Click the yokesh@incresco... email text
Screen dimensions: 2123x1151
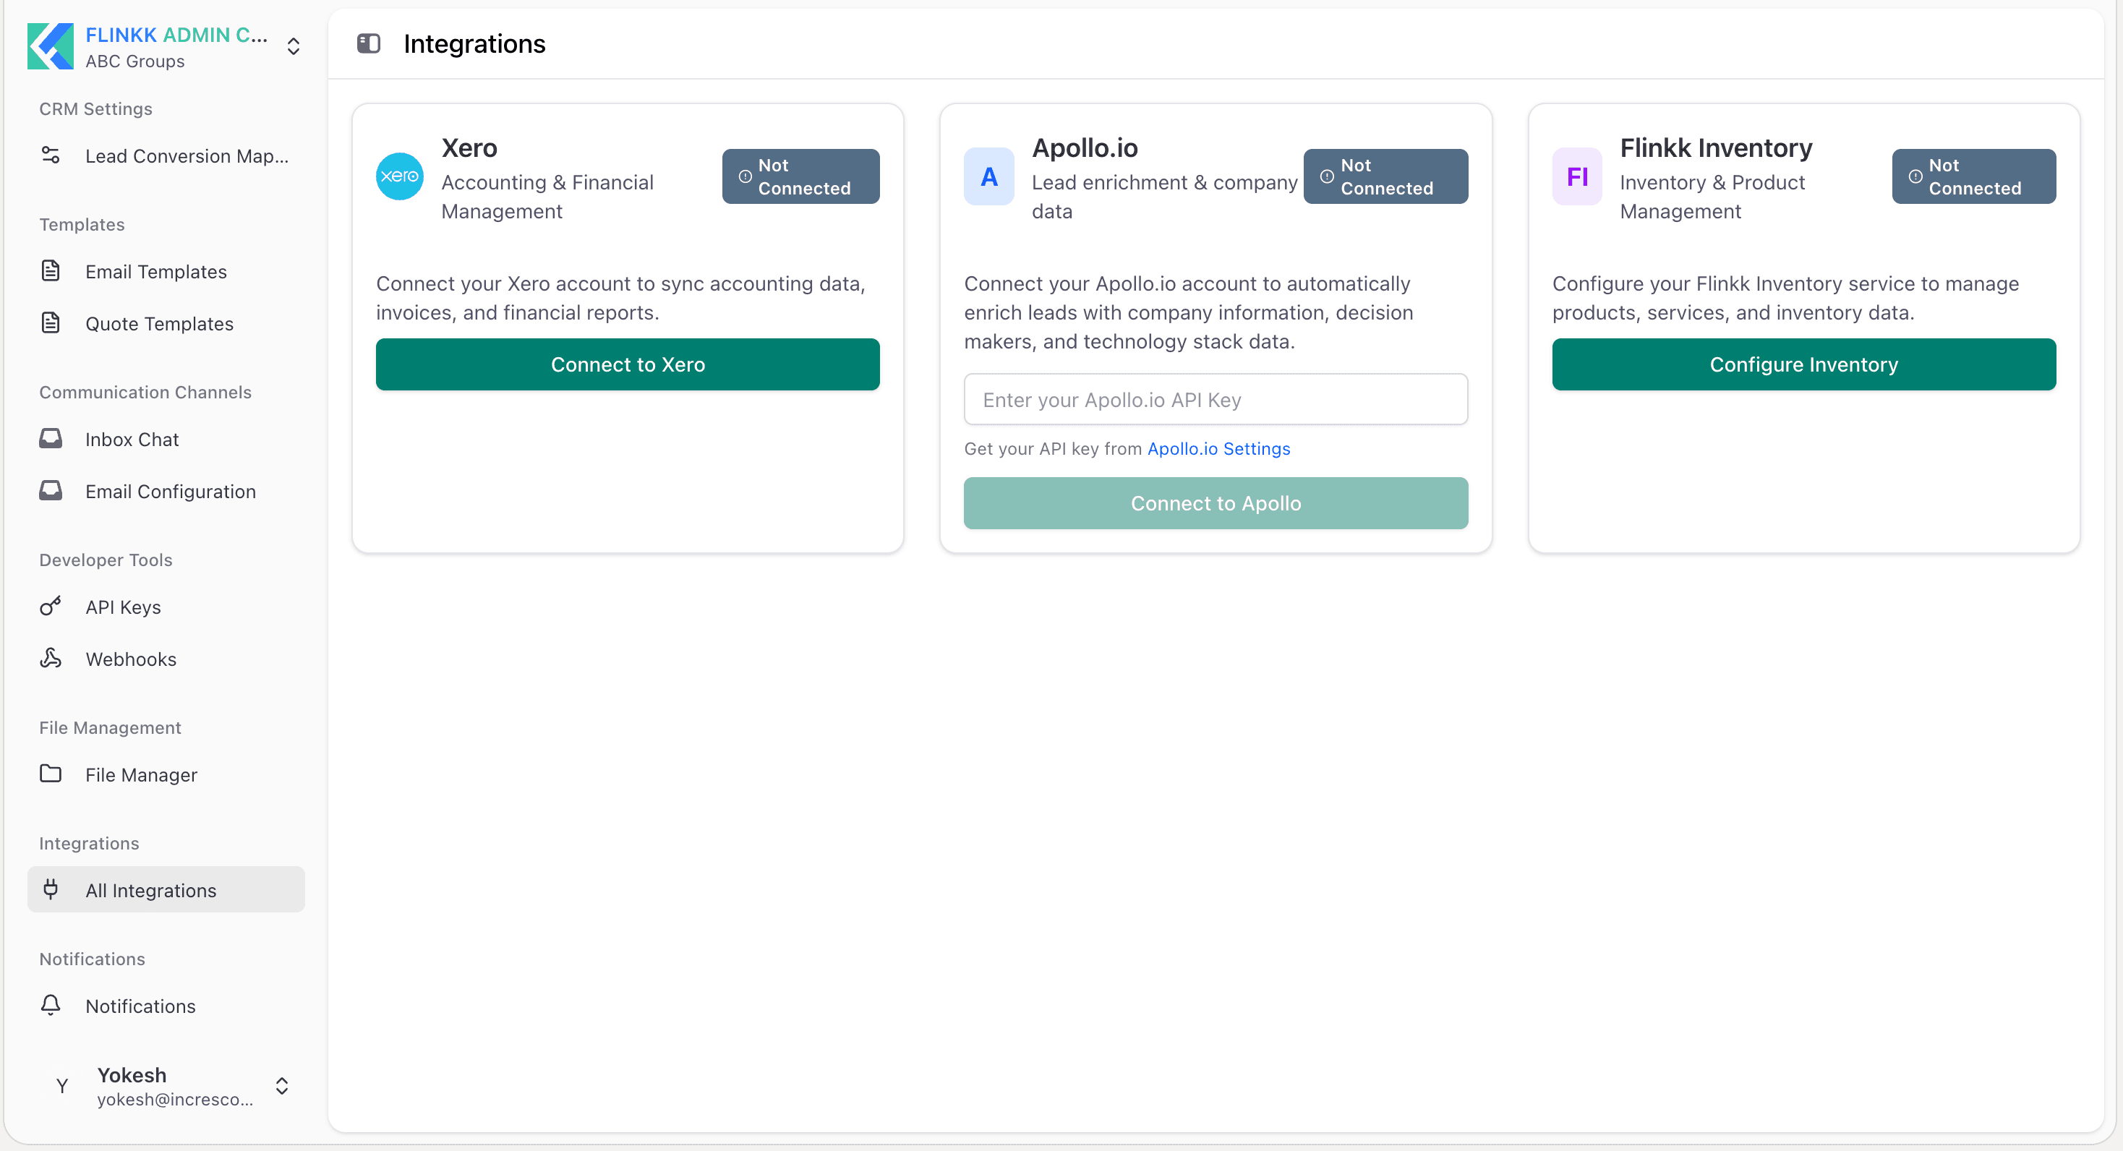click(x=175, y=1099)
